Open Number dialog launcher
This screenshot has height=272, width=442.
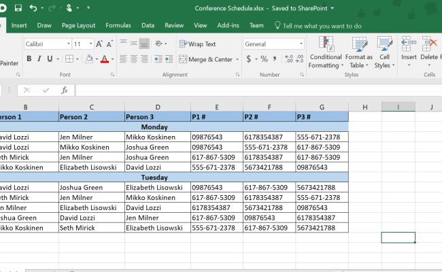[x=302, y=75]
